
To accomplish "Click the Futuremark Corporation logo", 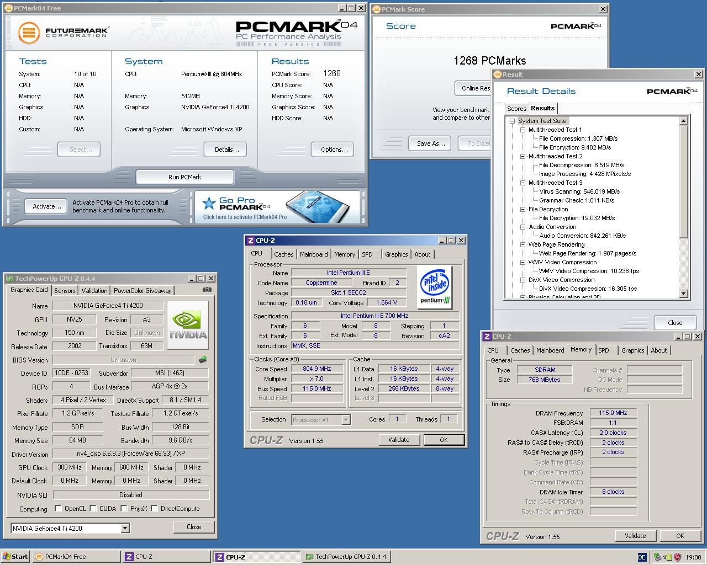I will [63, 33].
